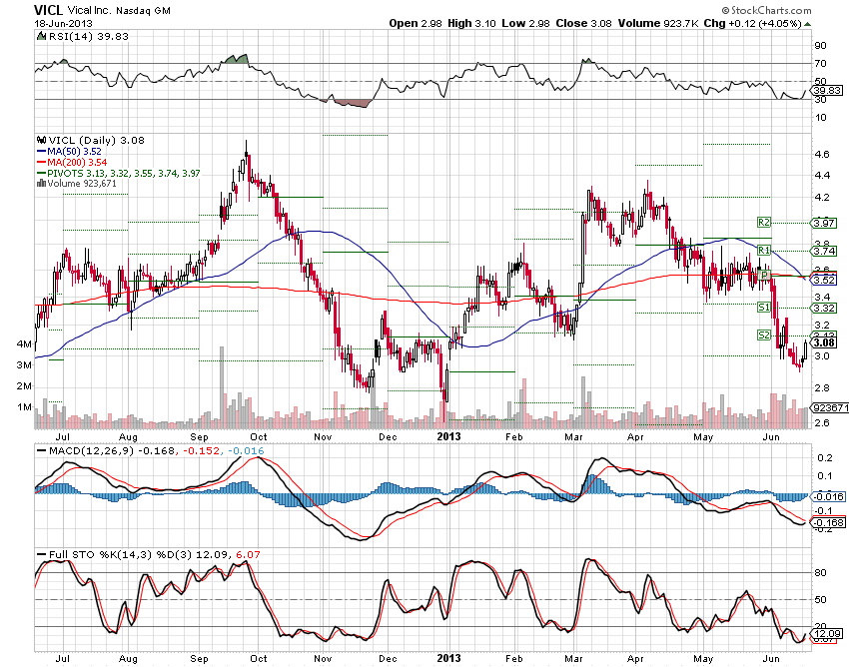Click the -0.016 histogram axis tag

pos(828,496)
